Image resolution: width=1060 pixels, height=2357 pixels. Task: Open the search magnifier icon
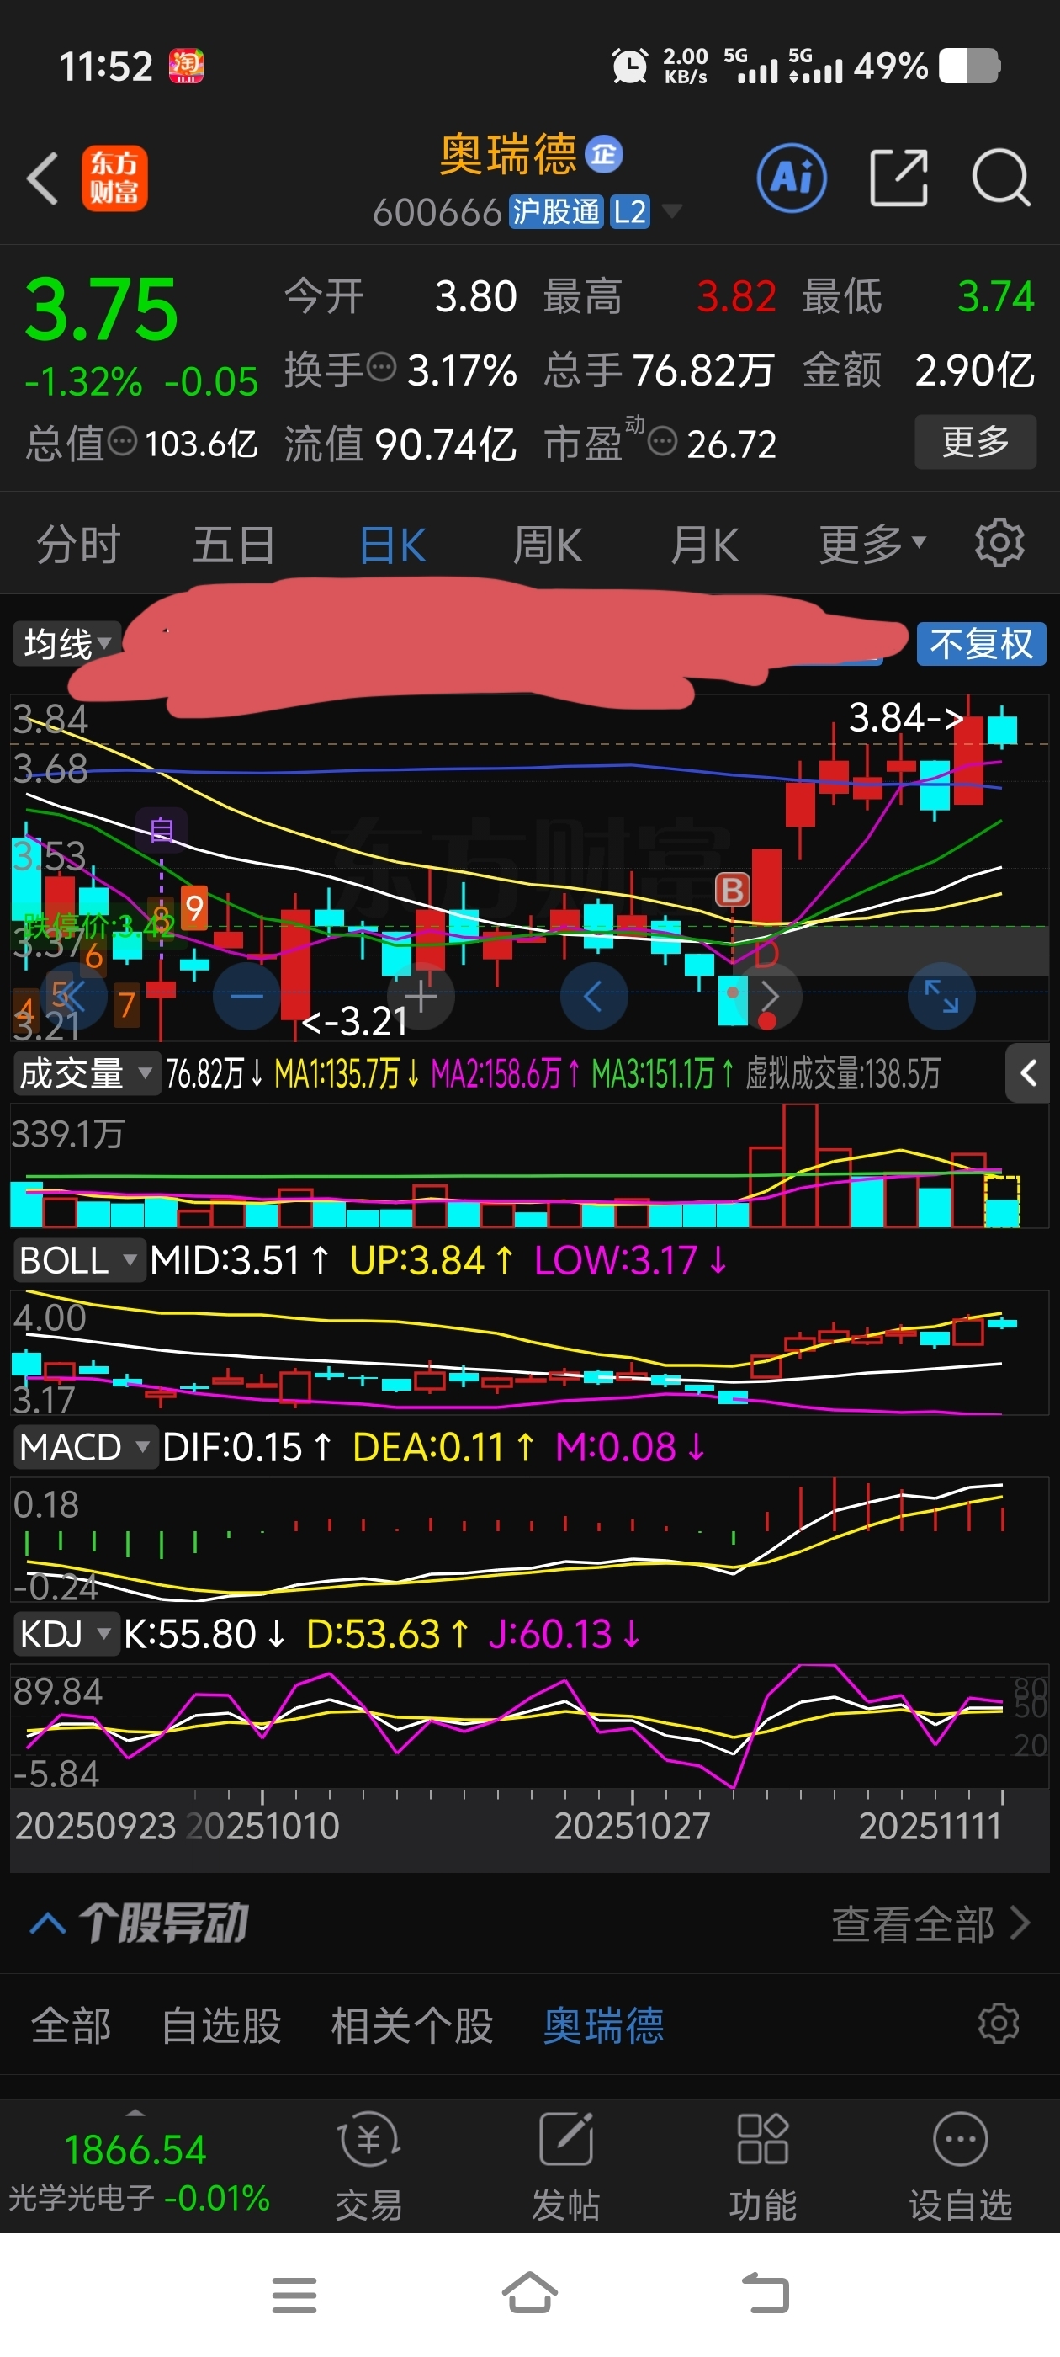pos(1001,178)
